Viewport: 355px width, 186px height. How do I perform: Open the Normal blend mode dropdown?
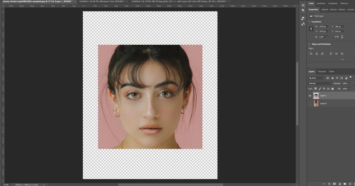320,83
